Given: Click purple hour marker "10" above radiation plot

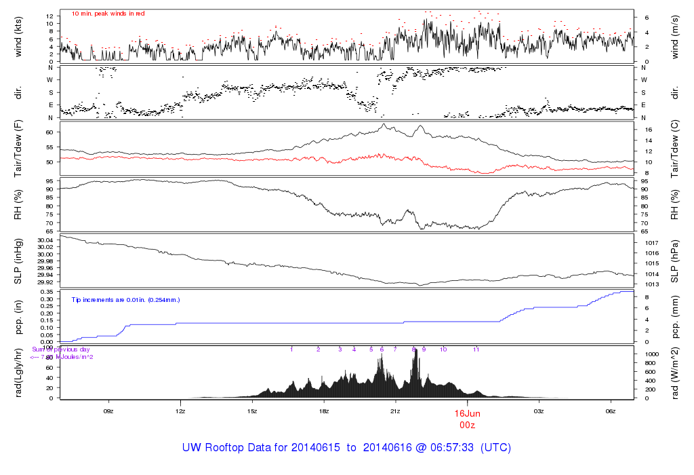Looking at the screenshot, I should click(x=443, y=349).
